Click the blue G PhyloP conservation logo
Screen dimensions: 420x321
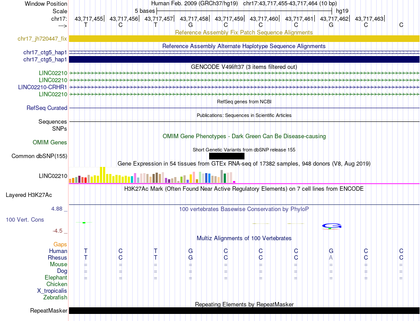click(x=332, y=226)
